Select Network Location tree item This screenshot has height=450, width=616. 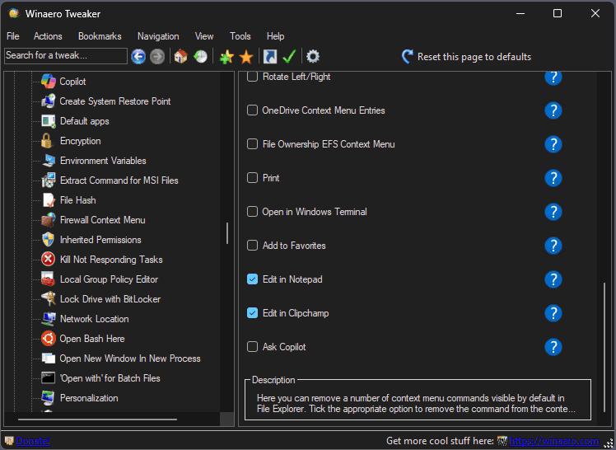point(94,319)
